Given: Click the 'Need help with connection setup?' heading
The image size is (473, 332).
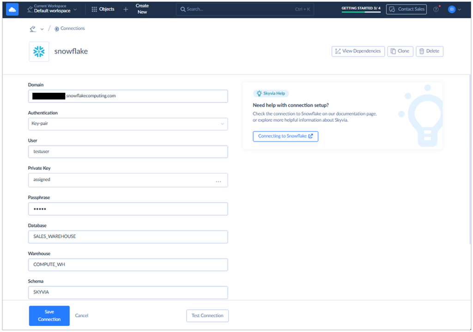Looking at the screenshot, I should click(x=291, y=105).
